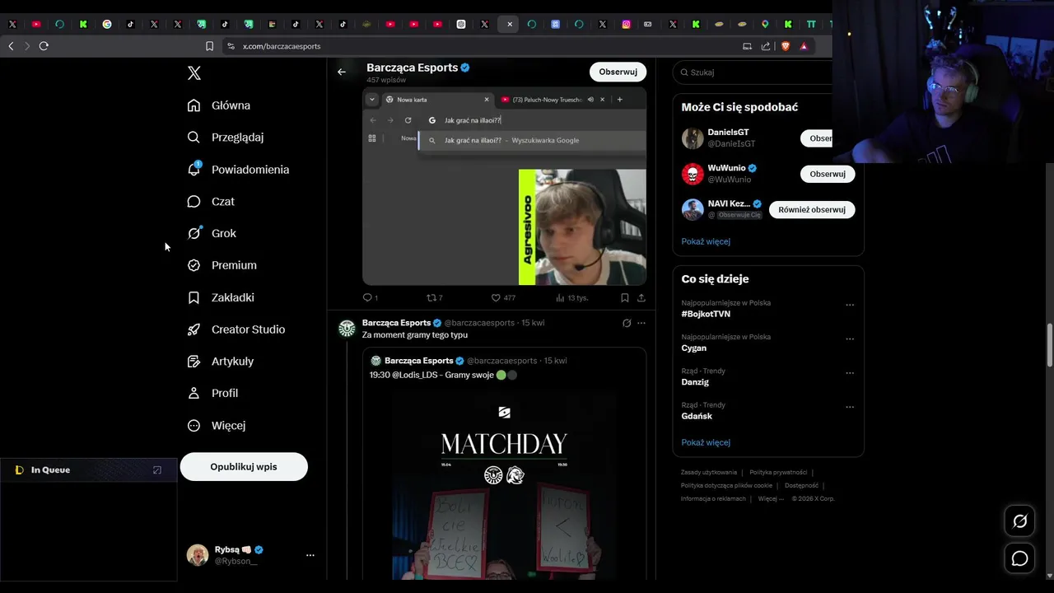Click the X logo in the sidebar
The width and height of the screenshot is (1054, 593).
(x=194, y=73)
